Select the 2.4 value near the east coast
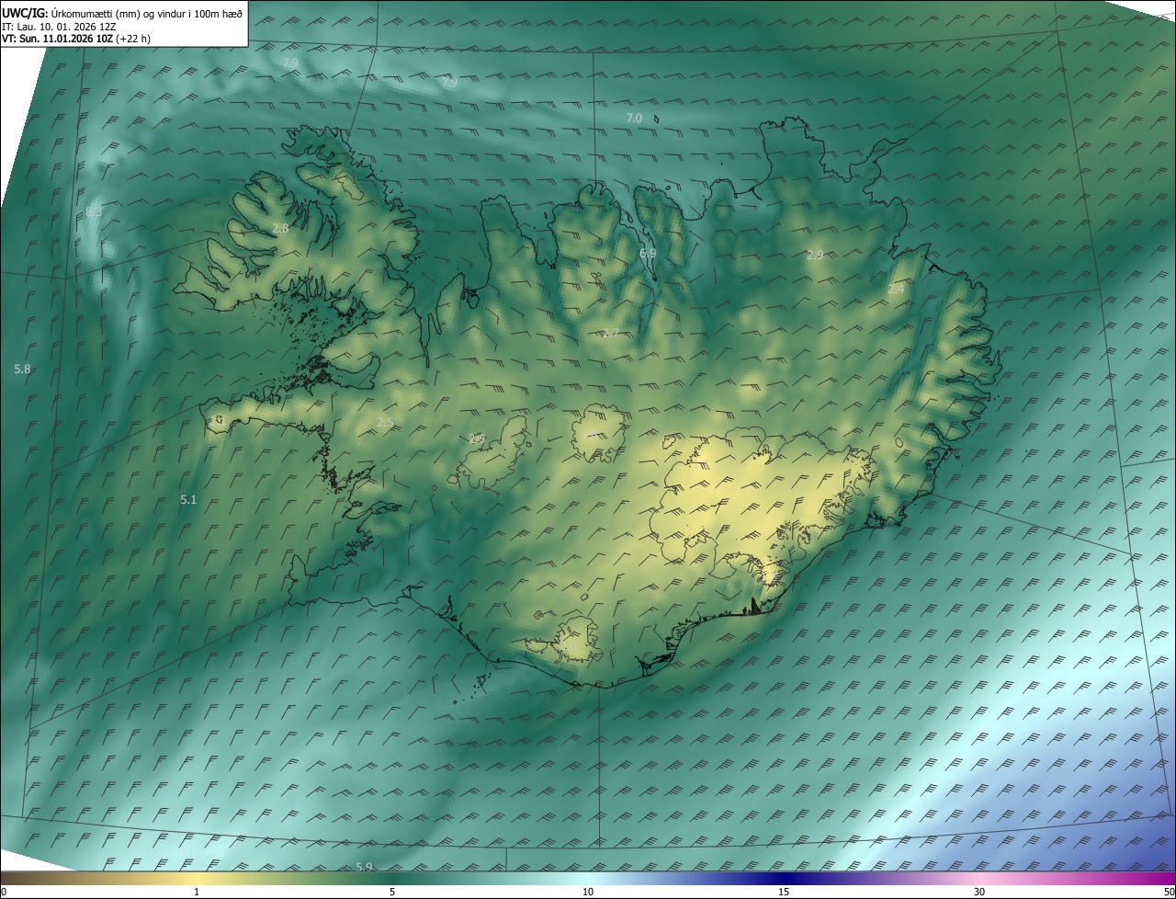 (x=896, y=289)
